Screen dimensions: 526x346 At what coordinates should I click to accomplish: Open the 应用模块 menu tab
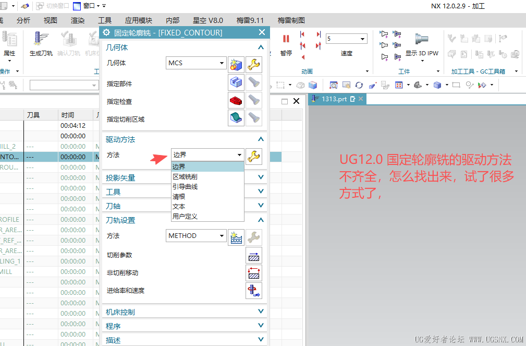point(139,20)
